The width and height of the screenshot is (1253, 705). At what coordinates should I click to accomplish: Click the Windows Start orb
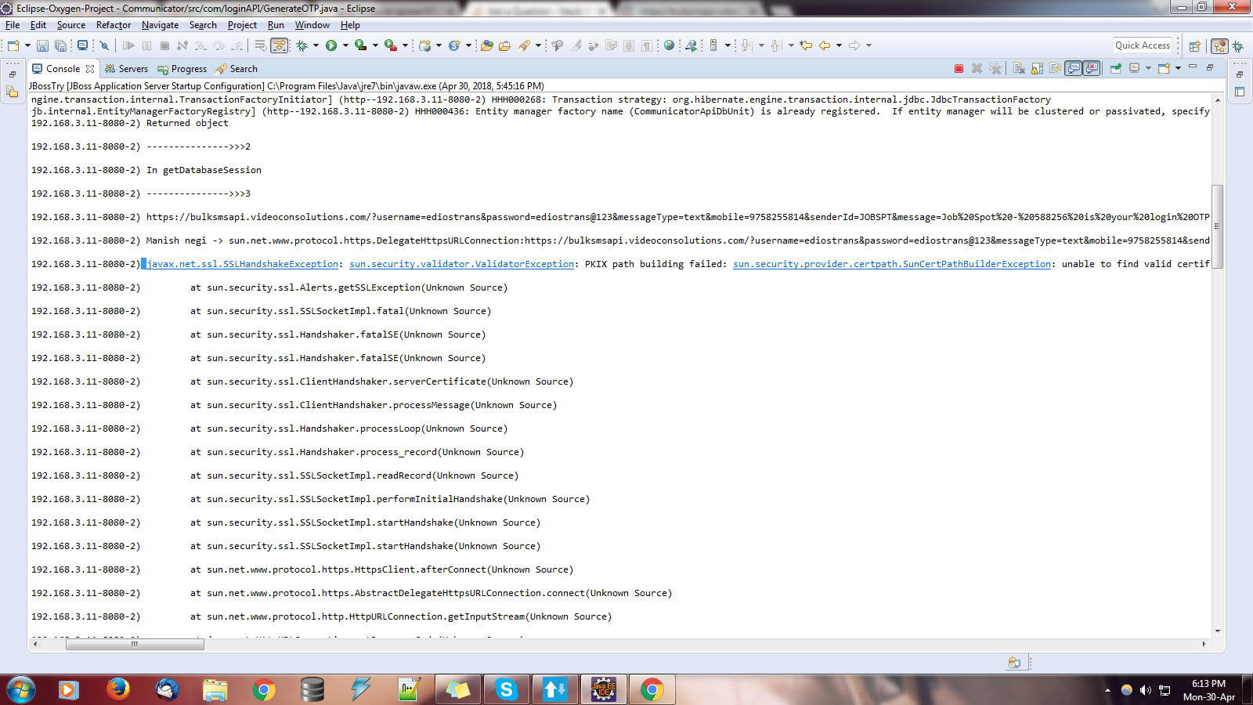21,689
